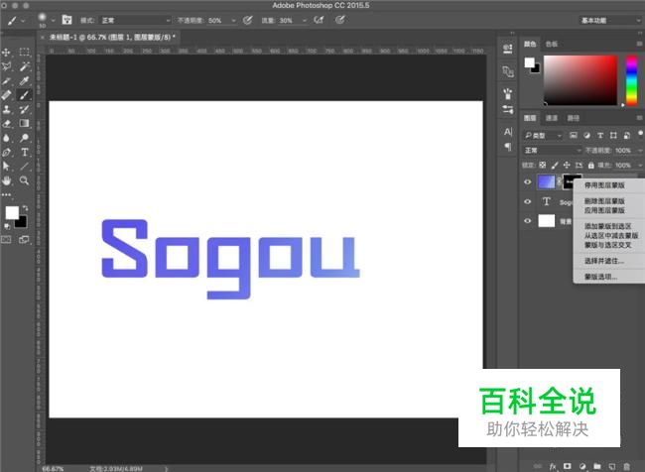Viewport: 645px width, 472px height.
Task: Select the Zoom magnifier tool
Action: [x=24, y=180]
